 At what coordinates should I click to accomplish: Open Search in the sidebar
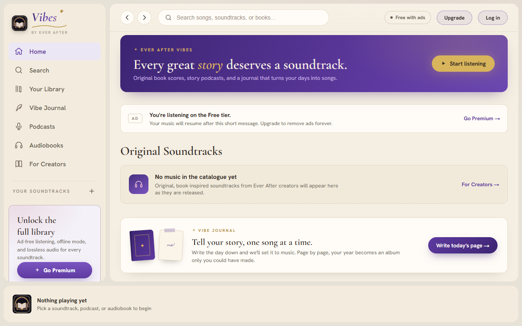[55, 70]
